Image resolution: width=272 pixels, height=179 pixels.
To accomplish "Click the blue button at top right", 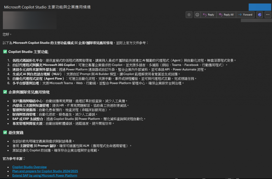I will click(x=260, y=7).
